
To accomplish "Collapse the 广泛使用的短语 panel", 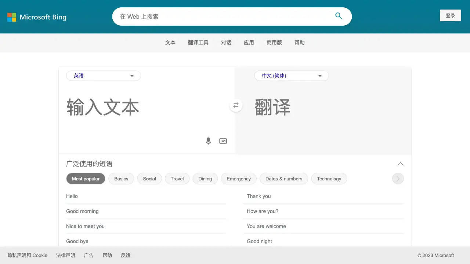I will click(401, 164).
